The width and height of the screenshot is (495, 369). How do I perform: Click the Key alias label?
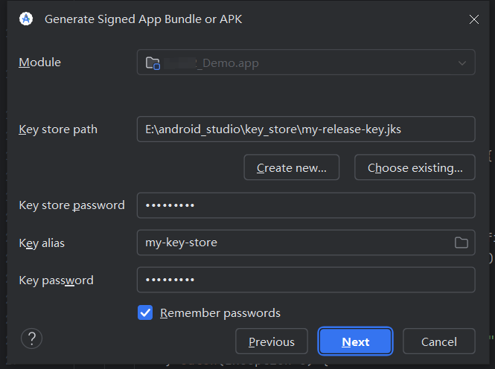point(42,243)
